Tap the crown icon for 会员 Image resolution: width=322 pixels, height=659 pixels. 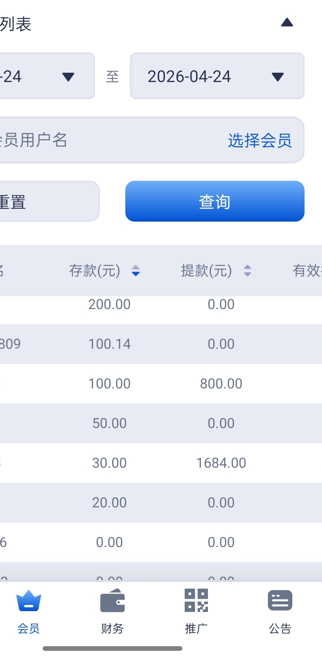pyautogui.click(x=28, y=601)
